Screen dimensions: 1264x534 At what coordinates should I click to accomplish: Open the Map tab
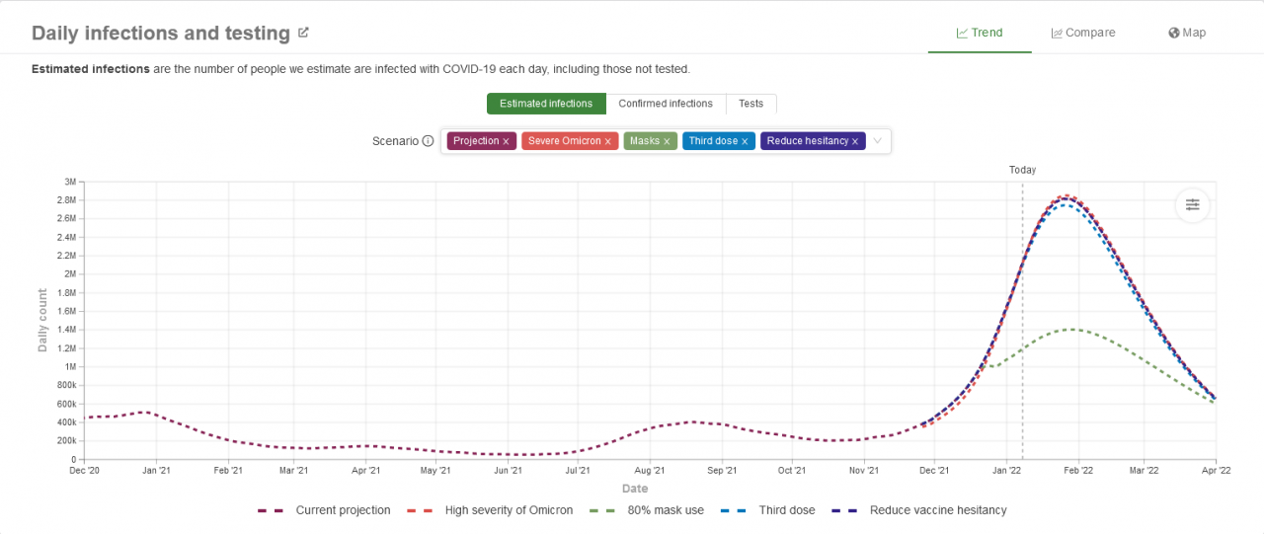pyautogui.click(x=1187, y=33)
